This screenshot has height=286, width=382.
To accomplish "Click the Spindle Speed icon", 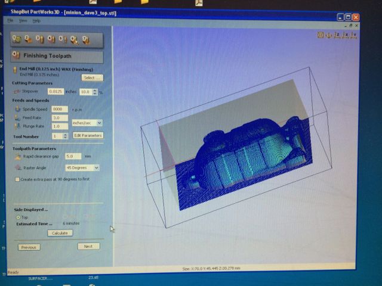I will 17,108.
